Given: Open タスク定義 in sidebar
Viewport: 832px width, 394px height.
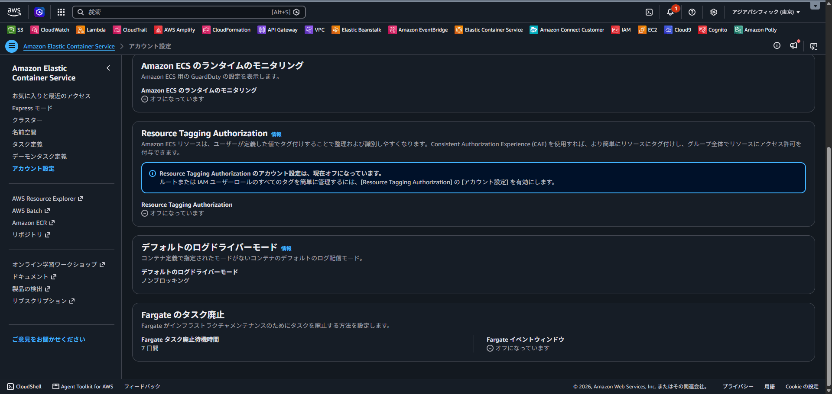Looking at the screenshot, I should pos(27,144).
